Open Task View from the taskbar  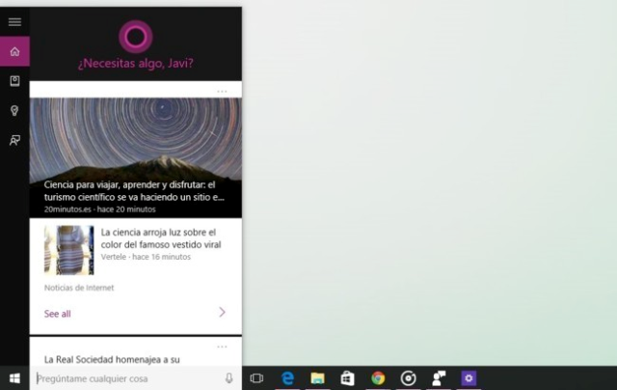point(256,378)
